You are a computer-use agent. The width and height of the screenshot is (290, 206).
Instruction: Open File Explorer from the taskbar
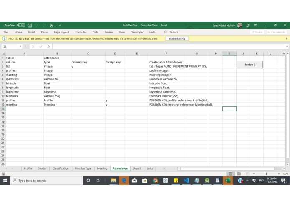(113, 181)
